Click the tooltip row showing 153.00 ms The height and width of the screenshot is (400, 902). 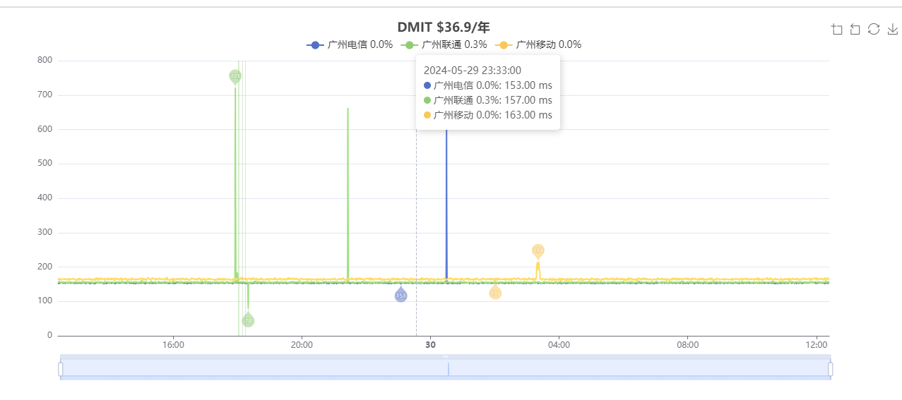click(487, 85)
